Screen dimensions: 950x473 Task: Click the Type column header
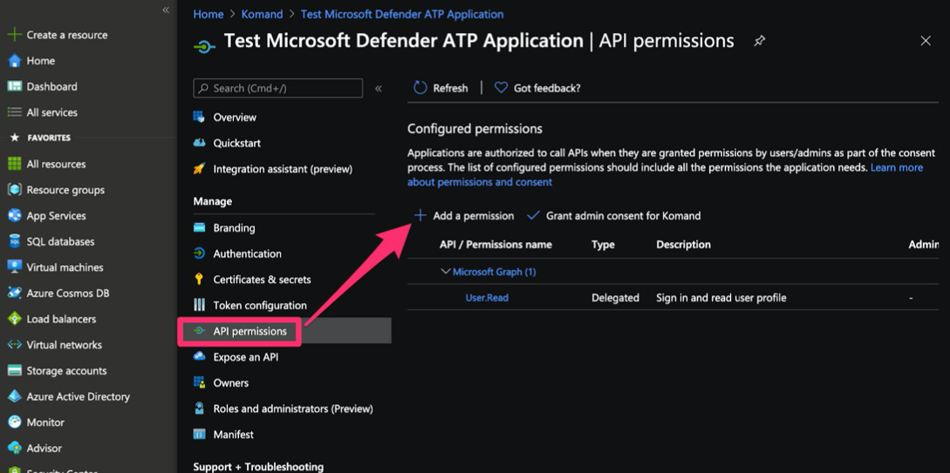[603, 245]
